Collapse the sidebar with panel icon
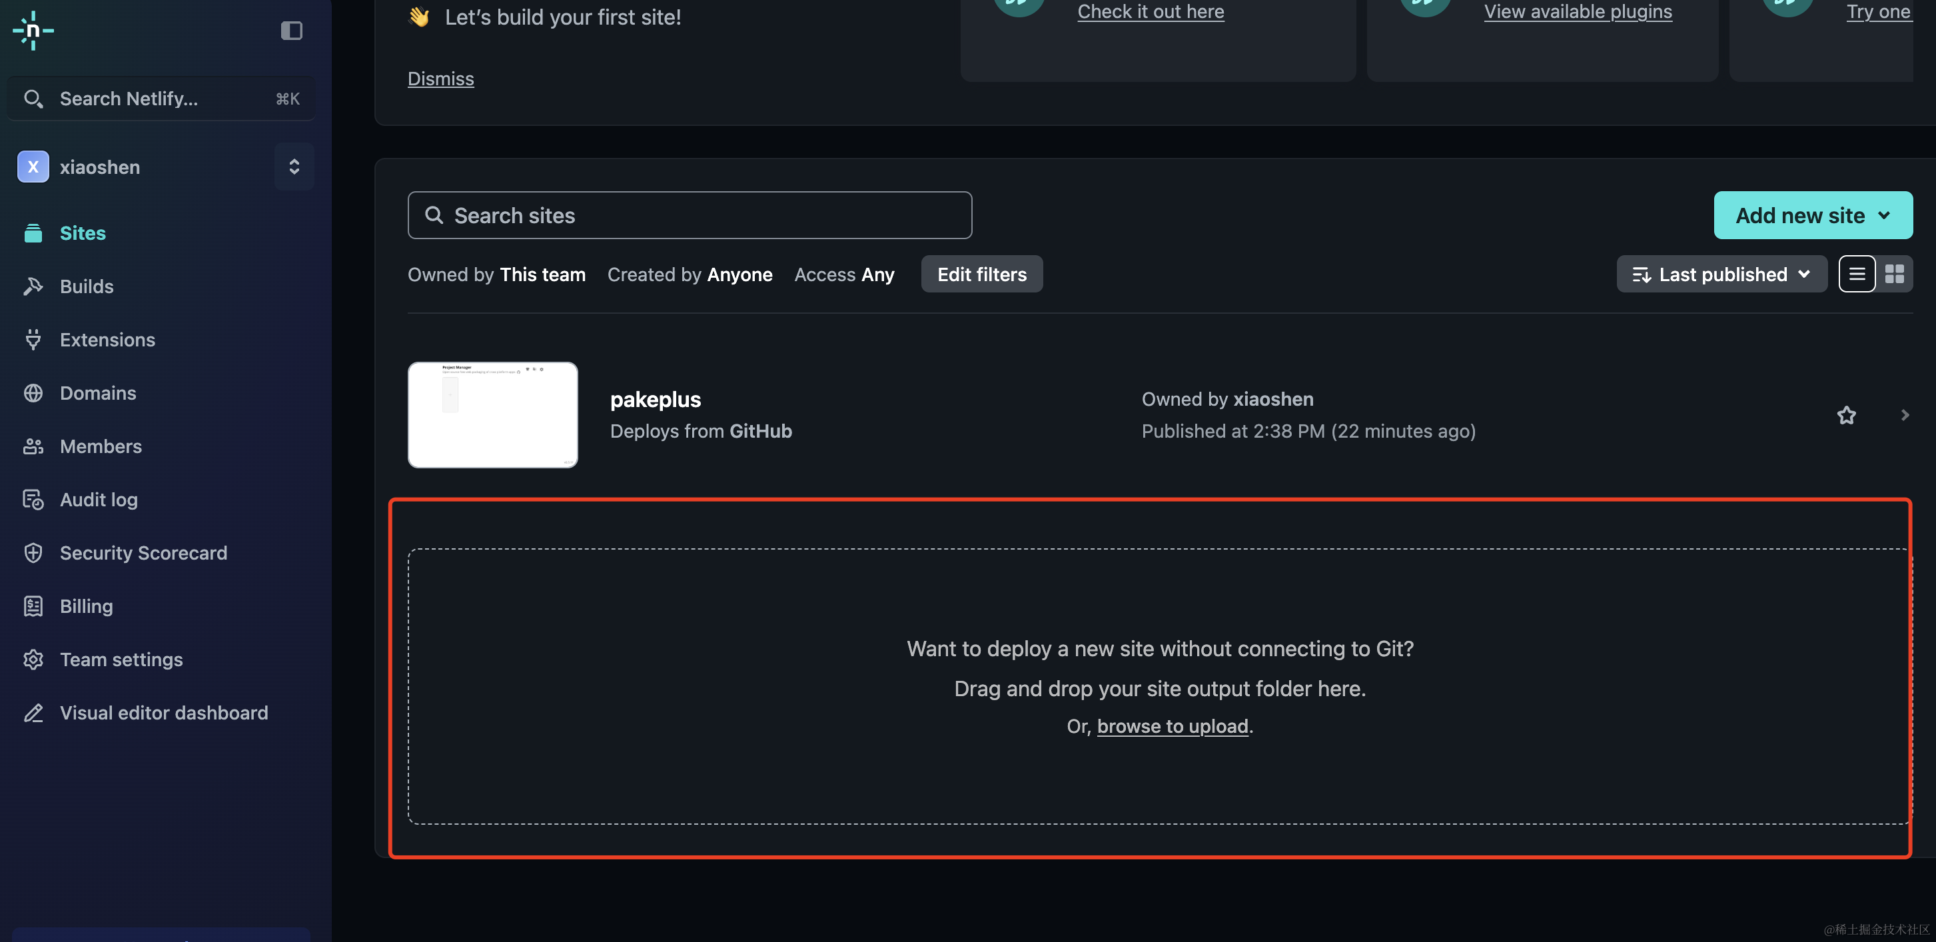This screenshot has height=942, width=1936. point(292,31)
